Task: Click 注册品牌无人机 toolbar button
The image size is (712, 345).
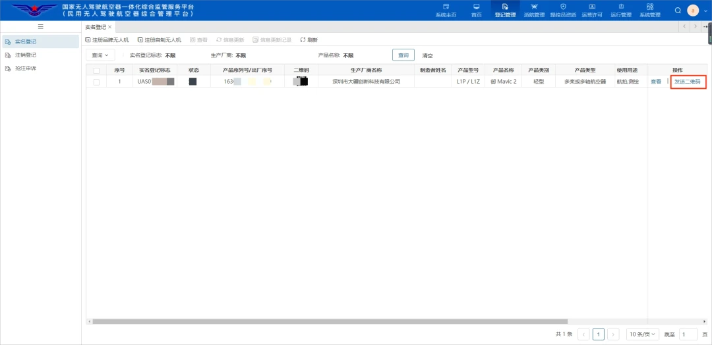Action: [x=107, y=40]
